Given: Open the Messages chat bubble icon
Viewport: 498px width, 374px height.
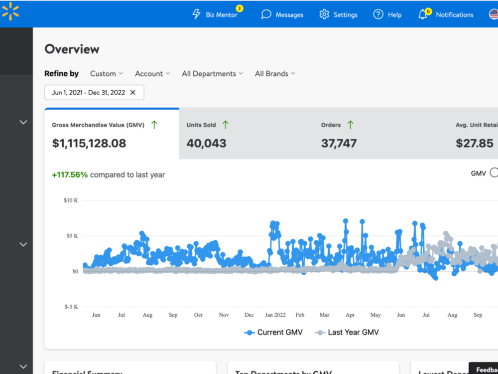Looking at the screenshot, I should tap(266, 14).
